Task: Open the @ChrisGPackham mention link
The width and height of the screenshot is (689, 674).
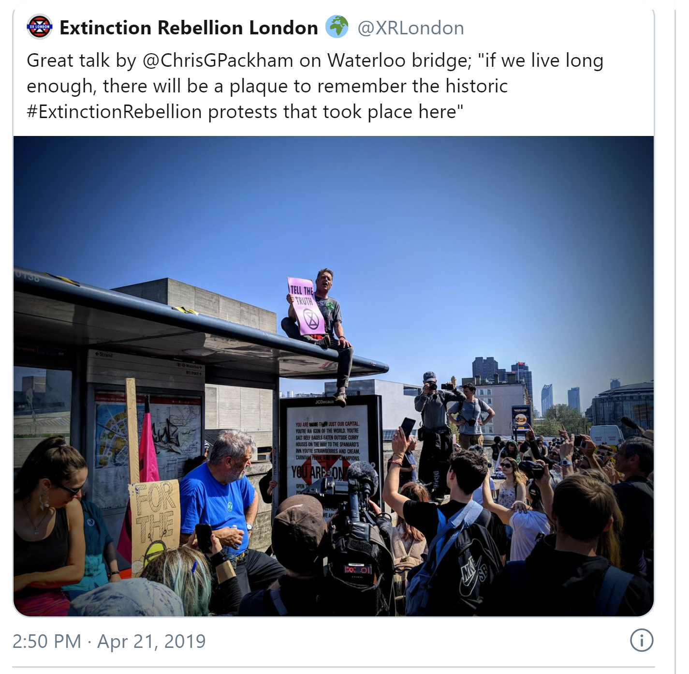Action: (x=218, y=61)
